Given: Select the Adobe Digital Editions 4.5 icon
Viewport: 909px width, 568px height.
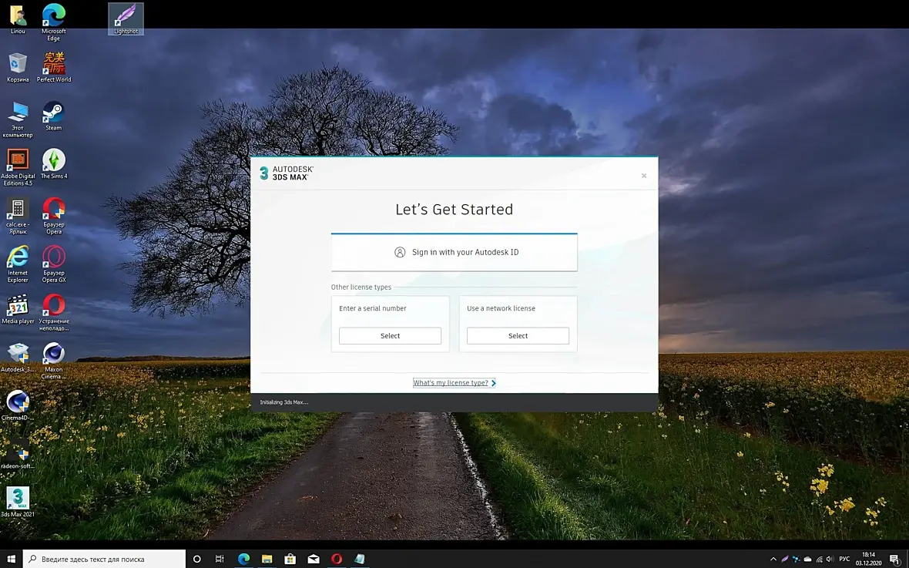Looking at the screenshot, I should 18,167.
